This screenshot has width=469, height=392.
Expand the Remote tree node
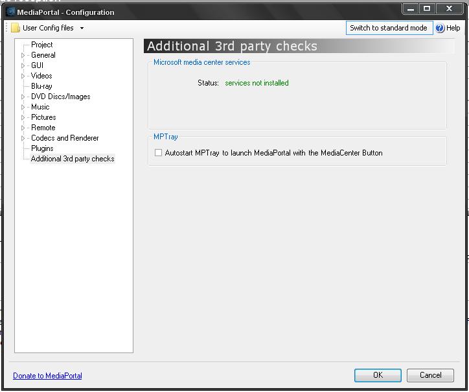[23, 128]
